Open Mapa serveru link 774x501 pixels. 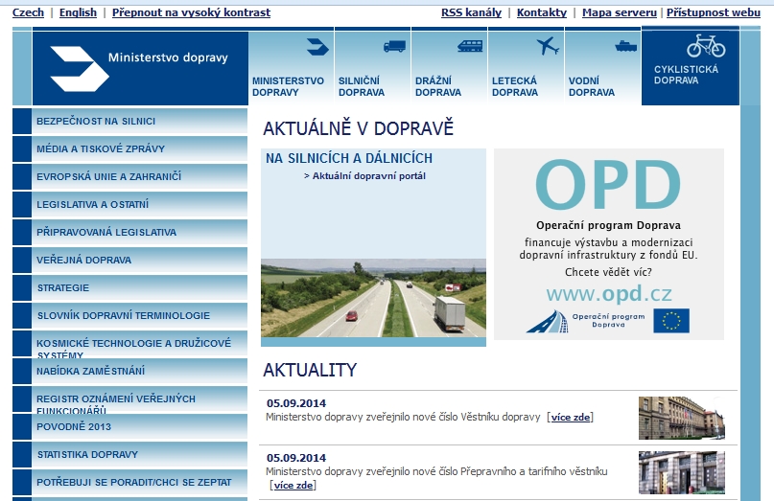tap(619, 12)
